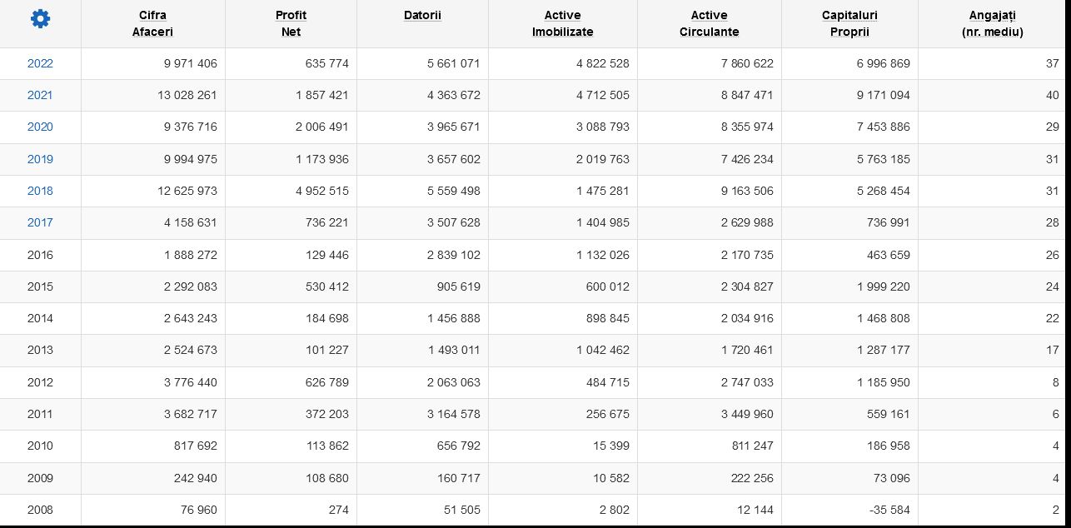1071x528 pixels.
Task: Select the Active Imobilizate column header
Action: click(x=562, y=23)
